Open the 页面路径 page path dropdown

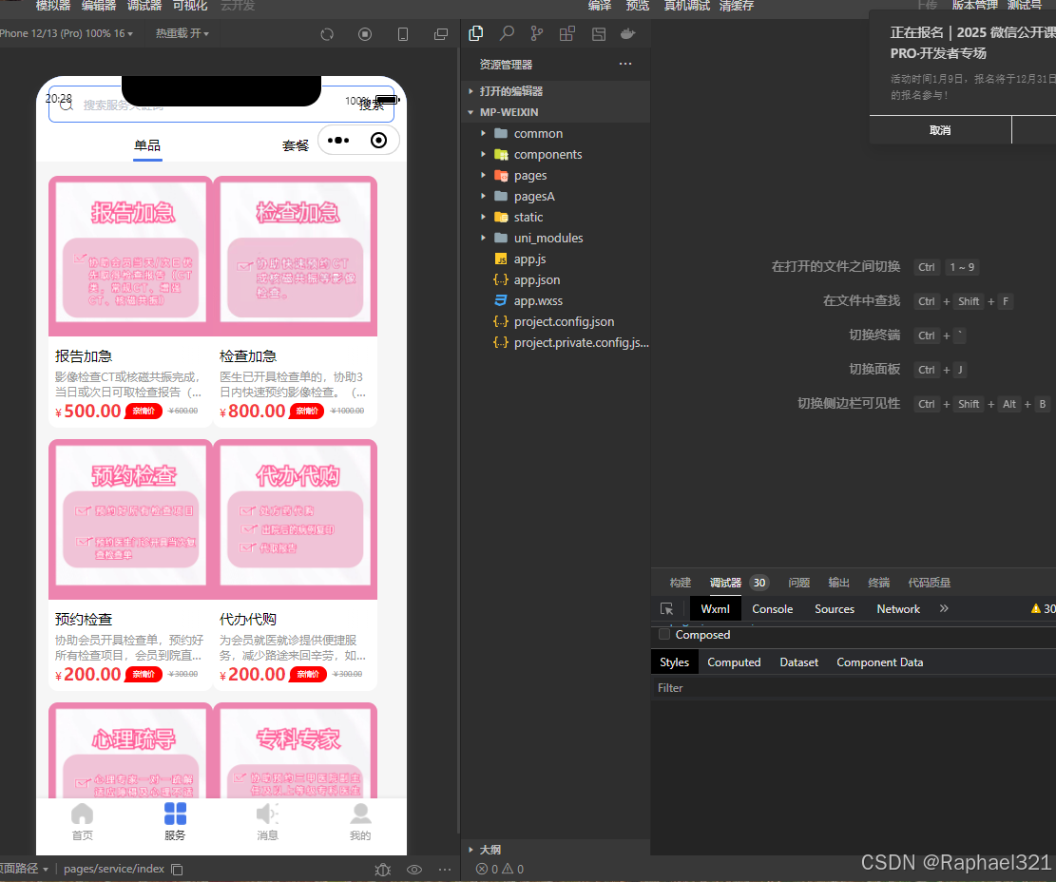(x=25, y=870)
